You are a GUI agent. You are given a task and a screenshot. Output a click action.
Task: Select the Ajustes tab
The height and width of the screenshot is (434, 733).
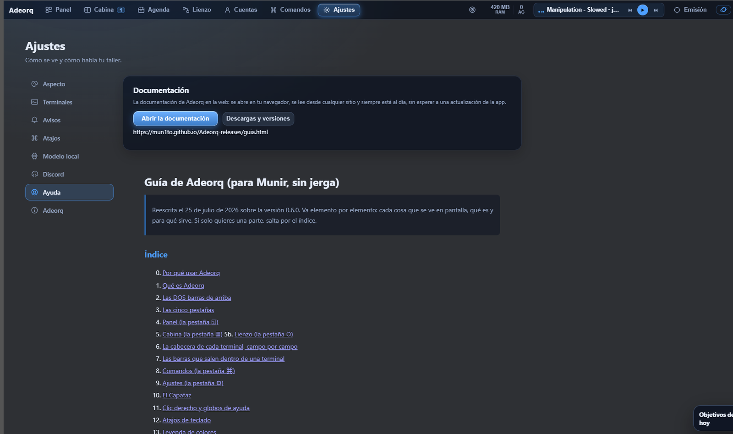click(339, 10)
